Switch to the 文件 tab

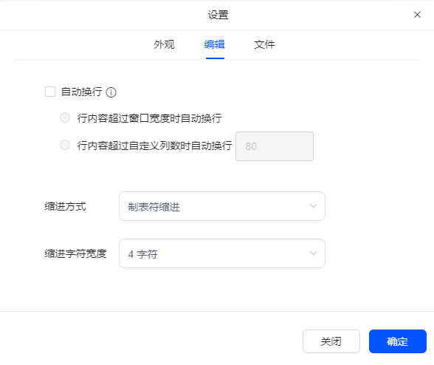(x=264, y=44)
